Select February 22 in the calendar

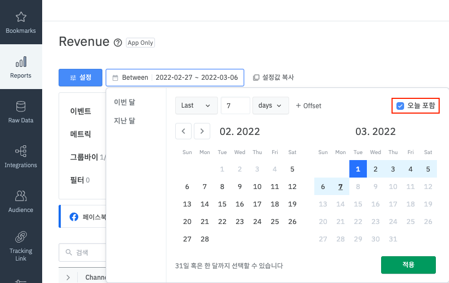(222, 221)
